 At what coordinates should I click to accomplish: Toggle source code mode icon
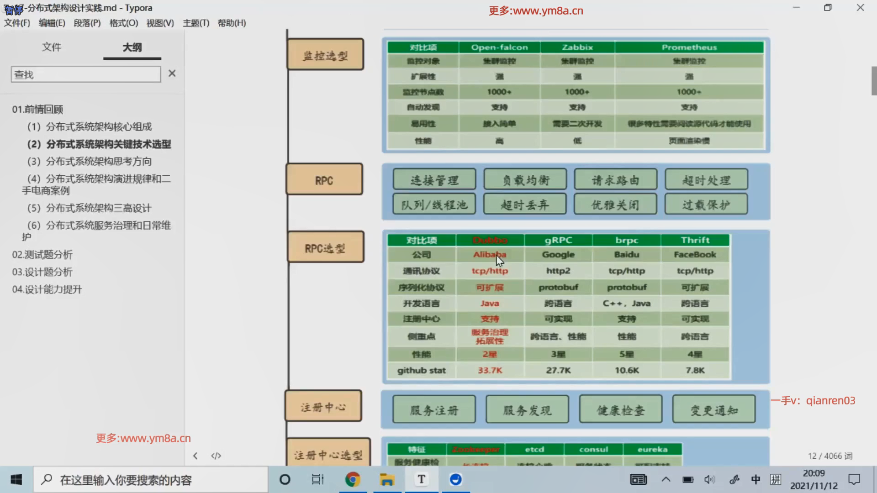click(x=216, y=456)
